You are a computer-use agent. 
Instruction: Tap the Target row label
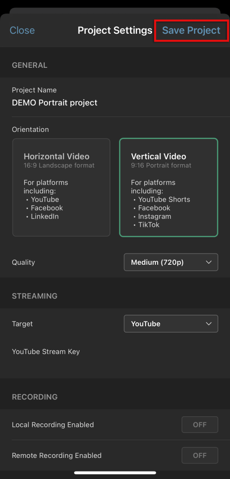[x=22, y=324]
